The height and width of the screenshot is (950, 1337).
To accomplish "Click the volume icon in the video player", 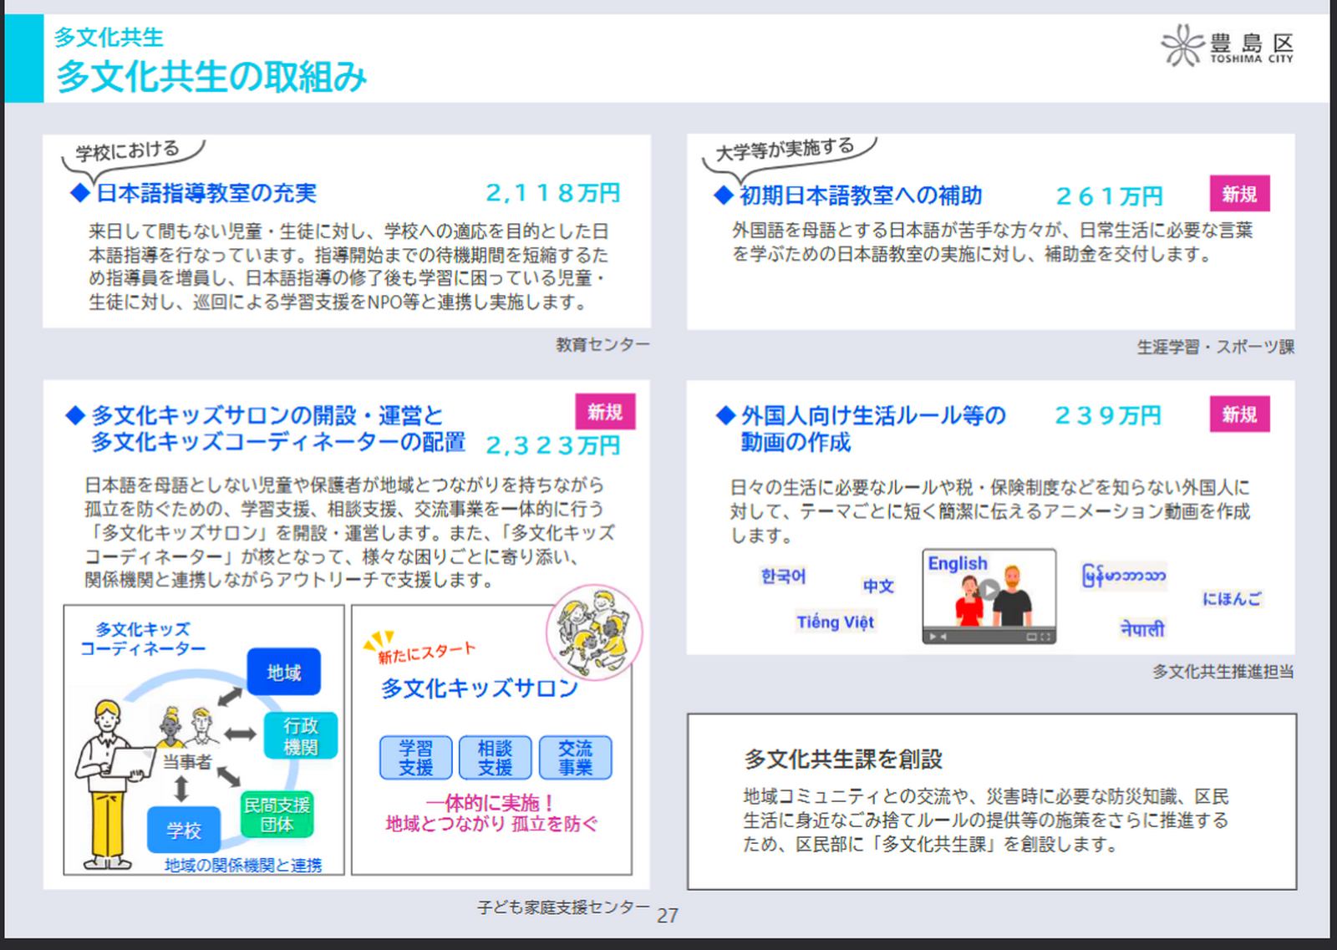I will (943, 637).
